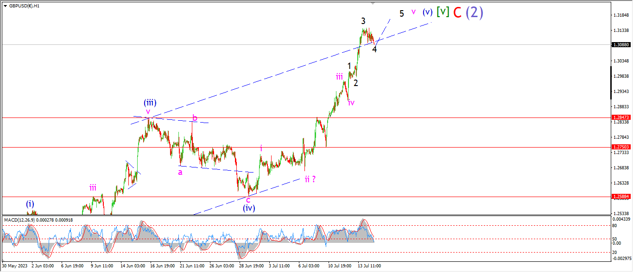Click the blue '(iv)' wave label
Screen dimensions: 633x272
(249, 208)
